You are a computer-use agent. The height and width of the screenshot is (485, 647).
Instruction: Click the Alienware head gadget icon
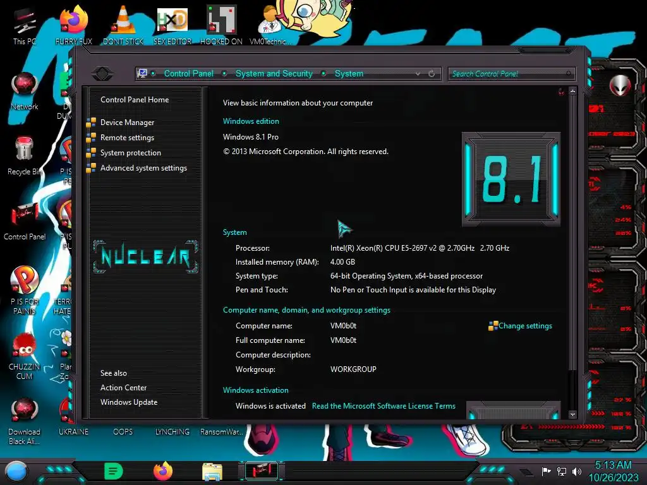(x=620, y=85)
